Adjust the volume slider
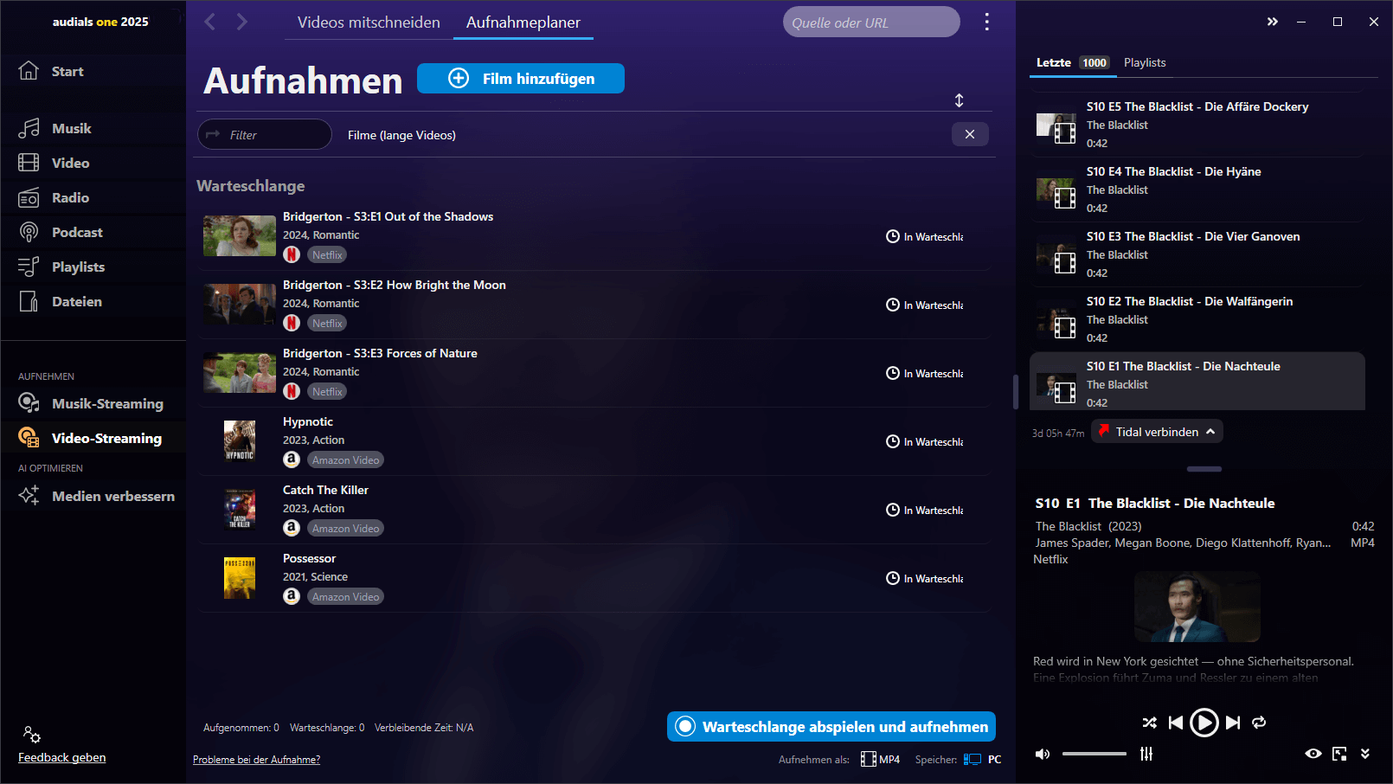Screen dimensions: 1393x784 pyautogui.click(x=1094, y=754)
